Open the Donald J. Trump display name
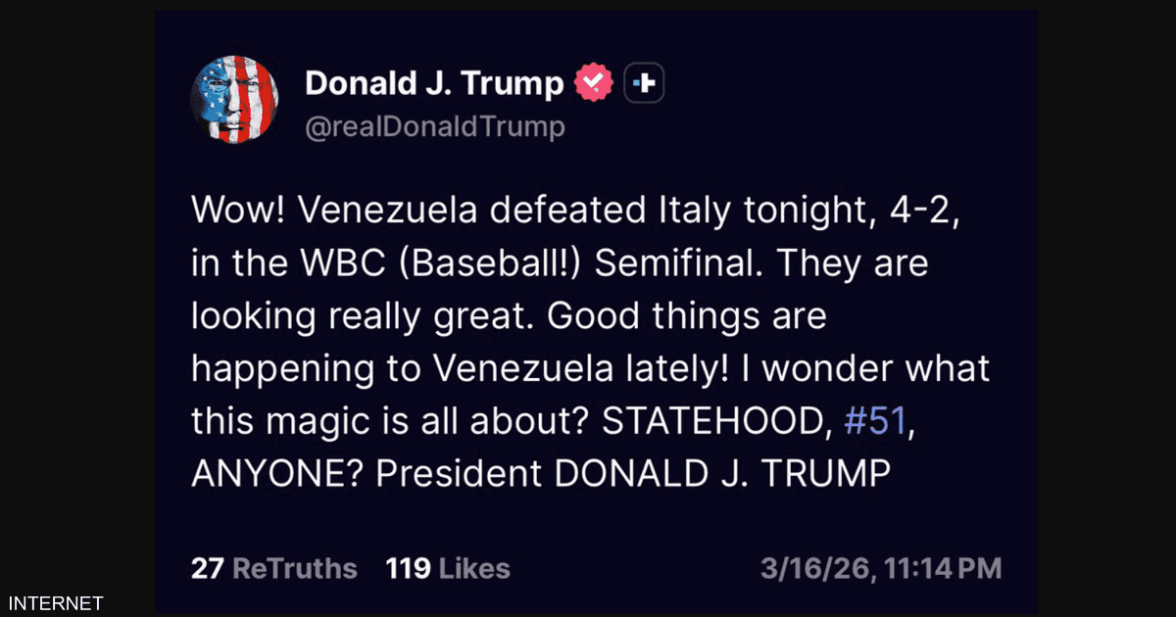 pyautogui.click(x=434, y=84)
